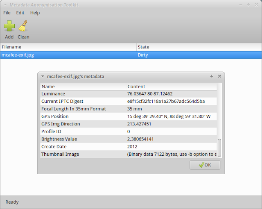
Task: Click the green plus Add icon
Action: click(9, 26)
